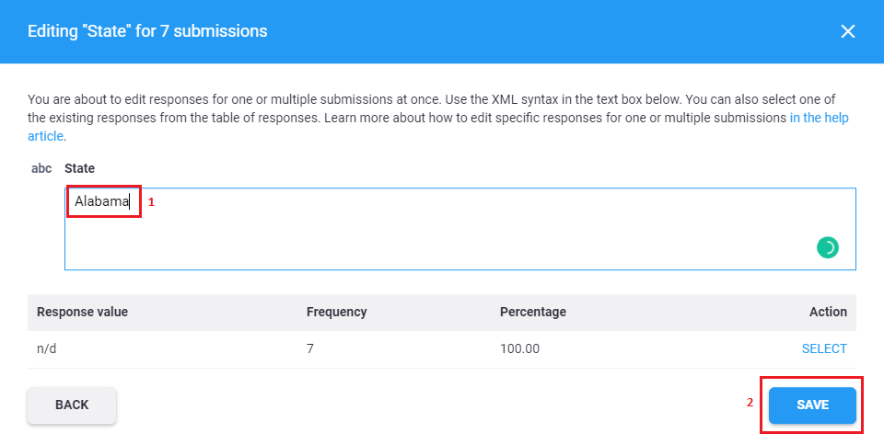
Task: Choose SELECT for the n/d response
Action: coord(824,348)
